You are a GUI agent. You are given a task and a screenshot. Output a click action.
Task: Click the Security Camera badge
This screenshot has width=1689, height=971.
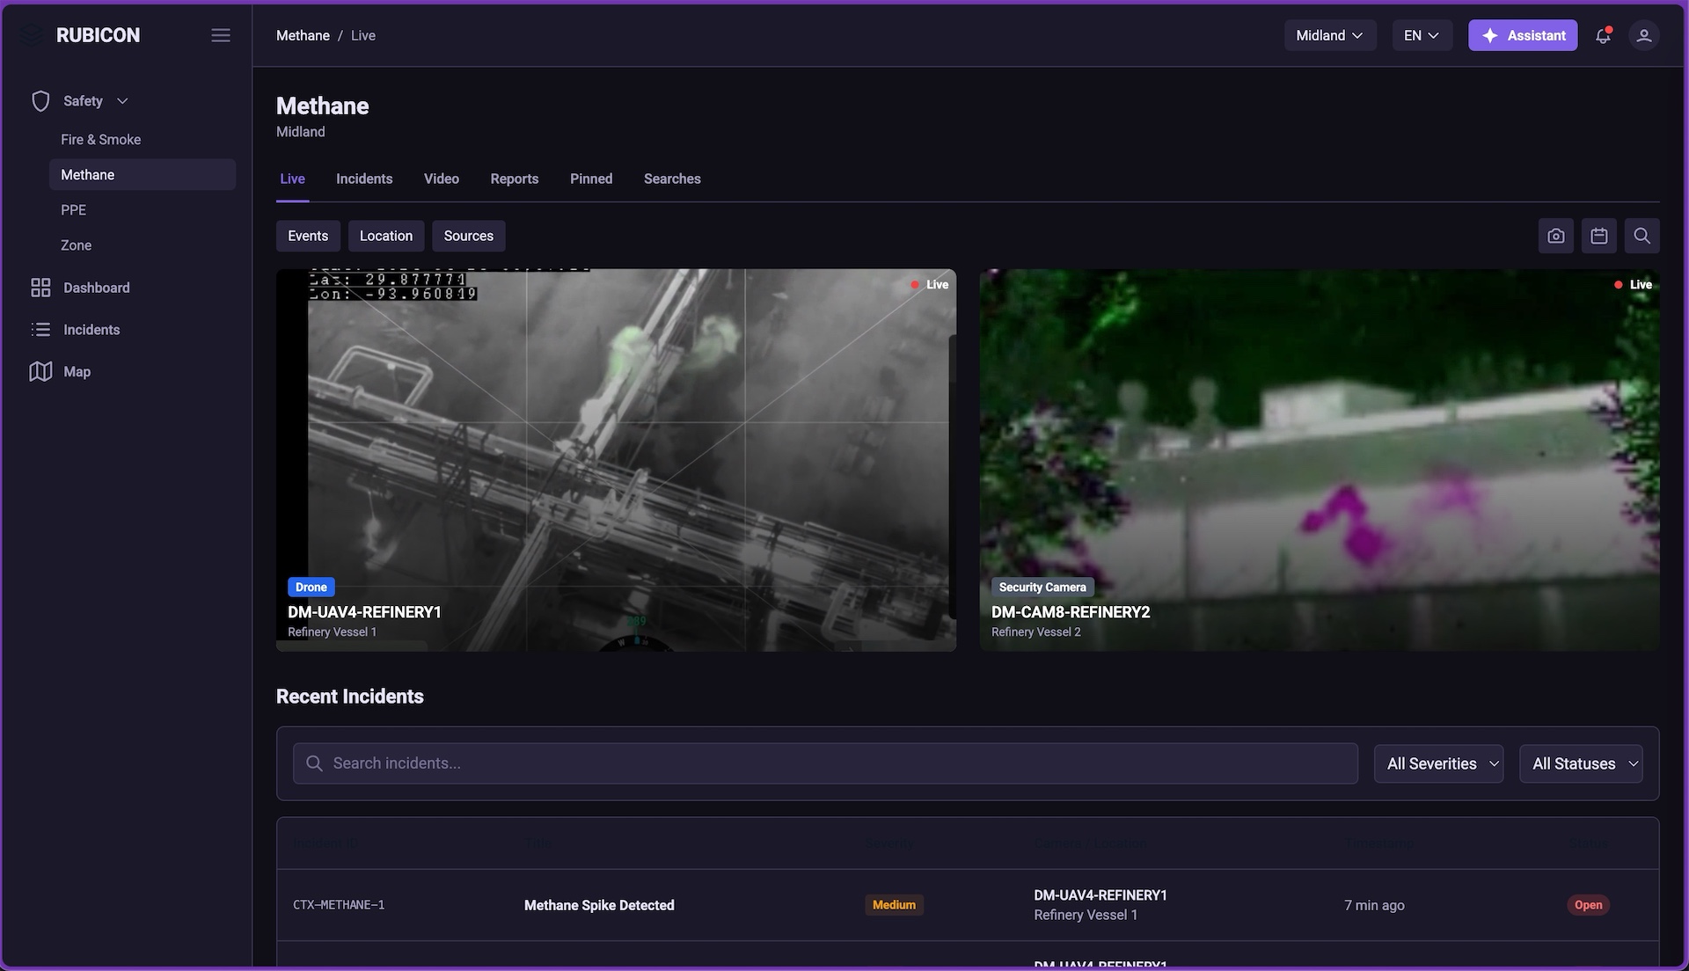pyautogui.click(x=1042, y=587)
